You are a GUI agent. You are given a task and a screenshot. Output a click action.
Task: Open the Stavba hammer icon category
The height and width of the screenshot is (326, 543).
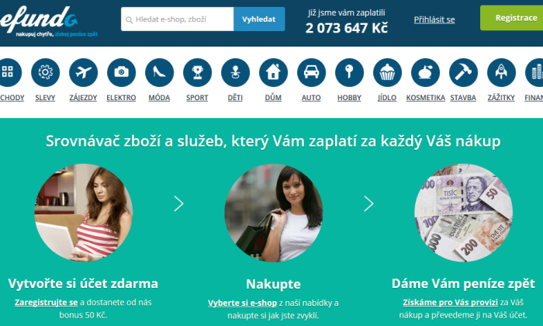click(x=463, y=72)
